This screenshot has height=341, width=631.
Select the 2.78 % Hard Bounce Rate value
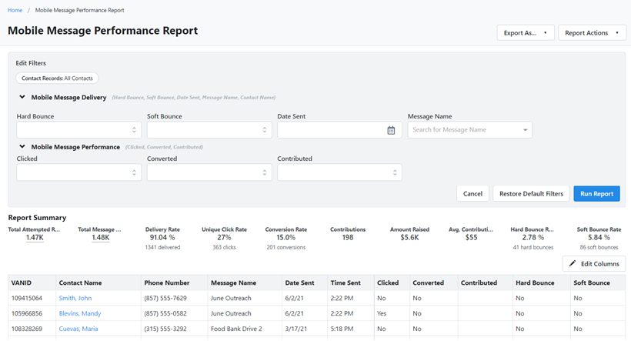point(533,238)
